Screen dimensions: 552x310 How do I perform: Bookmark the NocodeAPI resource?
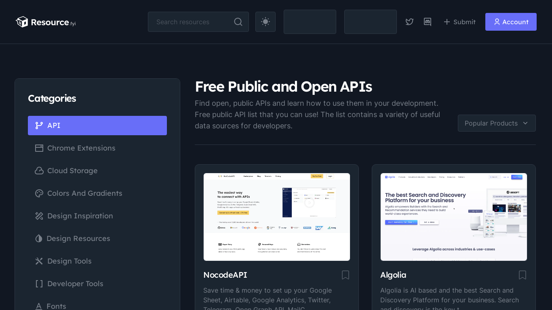pyautogui.click(x=345, y=275)
